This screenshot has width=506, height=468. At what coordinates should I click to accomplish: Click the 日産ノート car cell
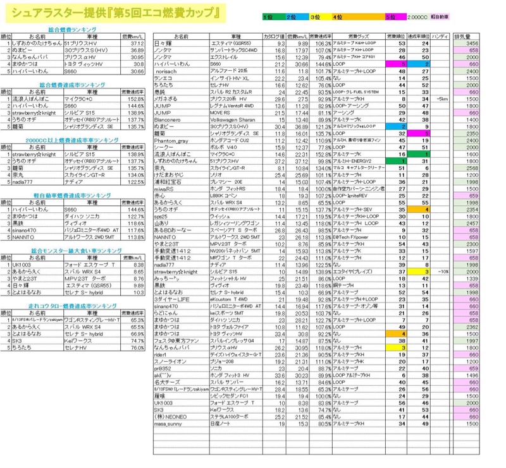[x=236, y=424]
